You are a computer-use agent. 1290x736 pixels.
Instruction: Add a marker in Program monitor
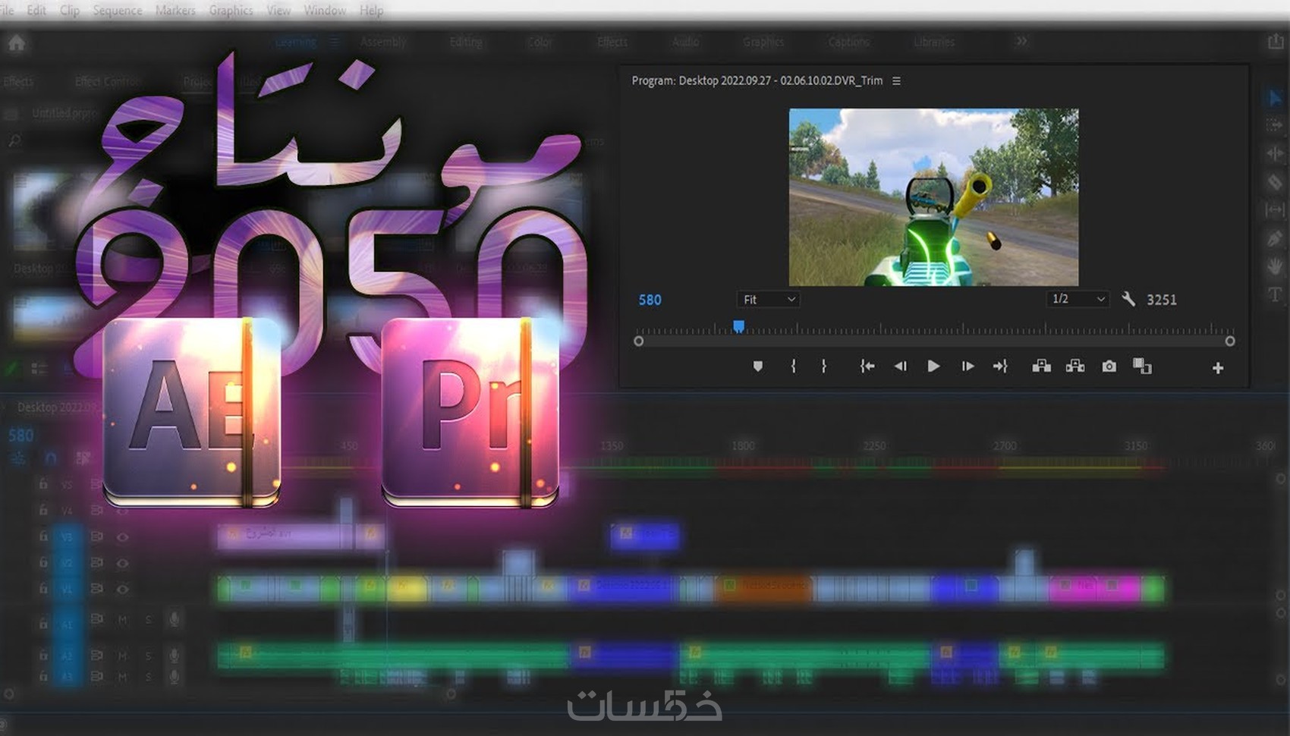757,366
